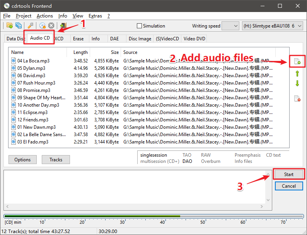Click the output log scroll left arrow

pyautogui.click(x=7, y=207)
